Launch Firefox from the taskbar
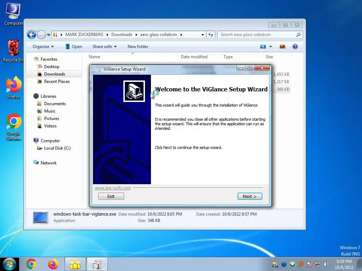 click(x=53, y=264)
